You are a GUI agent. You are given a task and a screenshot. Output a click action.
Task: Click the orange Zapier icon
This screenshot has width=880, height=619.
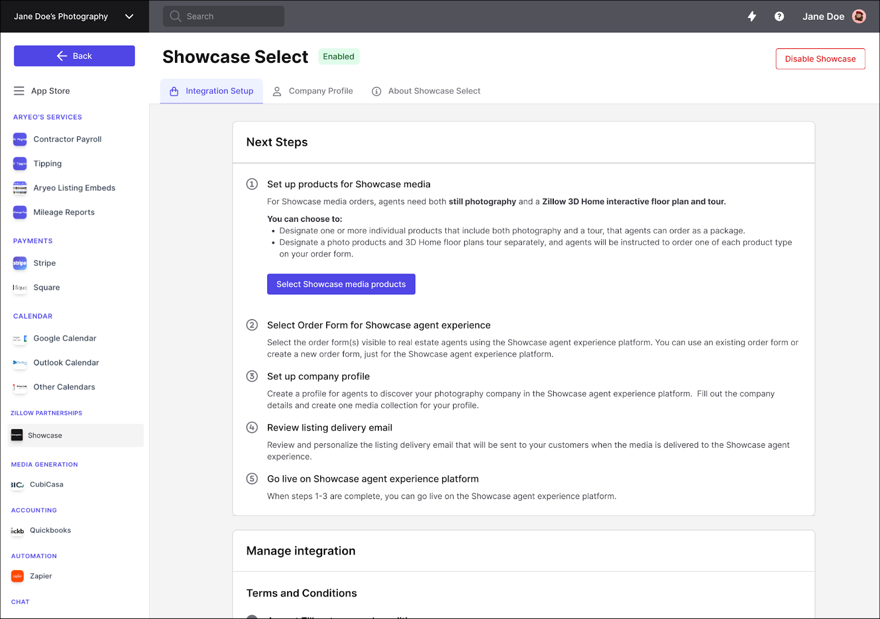point(17,576)
